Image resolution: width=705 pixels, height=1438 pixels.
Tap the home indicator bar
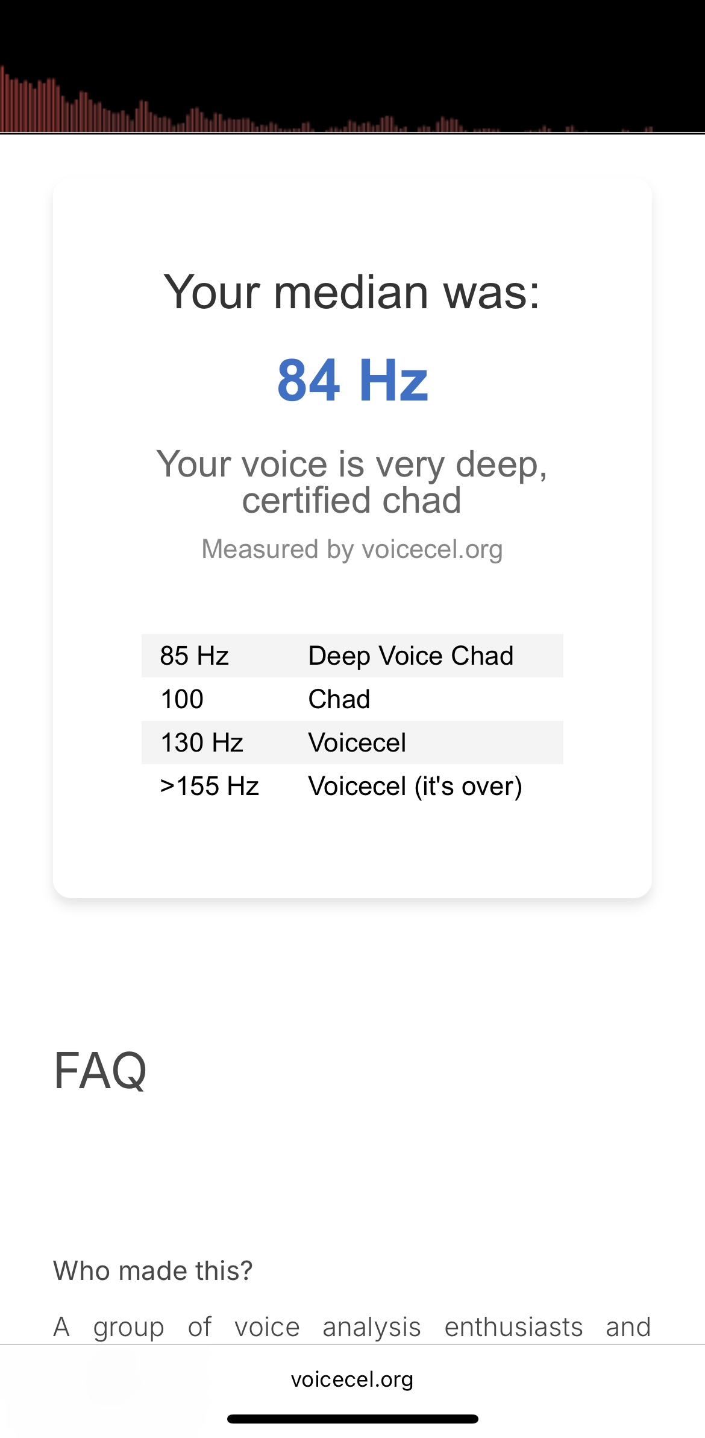[x=352, y=1419]
